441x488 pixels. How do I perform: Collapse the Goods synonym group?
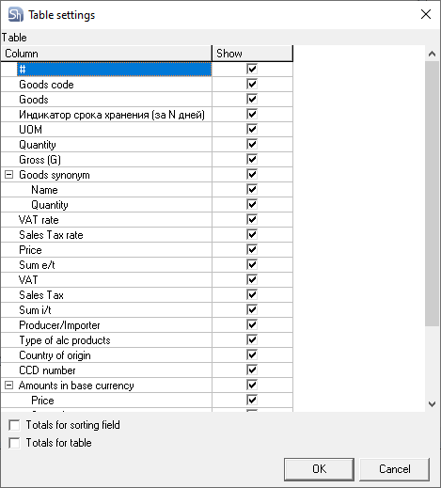tap(9, 175)
